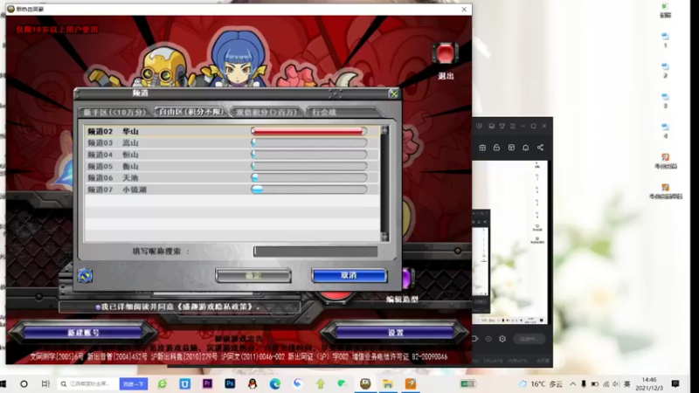The width and height of the screenshot is (699, 393).
Task: Click the 设置 settings button
Action: pyautogui.click(x=396, y=333)
